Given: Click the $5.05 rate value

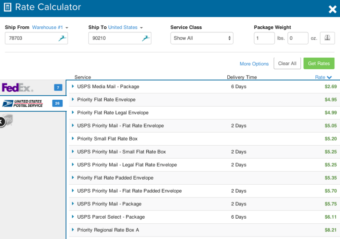Looking at the screenshot, I should coord(331,126).
